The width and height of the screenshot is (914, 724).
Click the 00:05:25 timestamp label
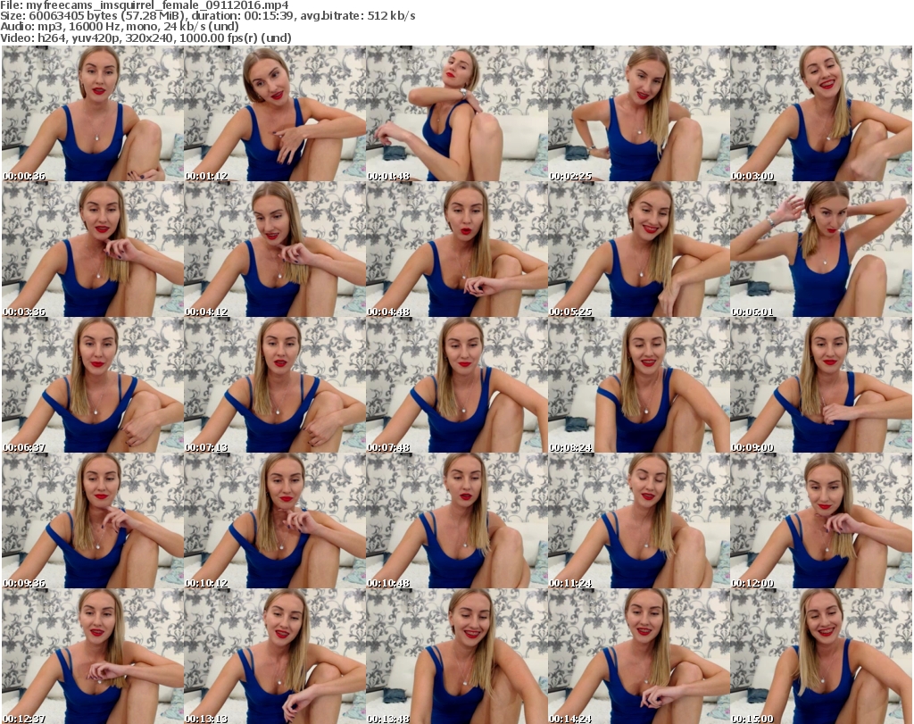[570, 312]
